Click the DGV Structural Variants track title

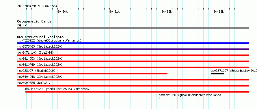[x=40, y=37]
